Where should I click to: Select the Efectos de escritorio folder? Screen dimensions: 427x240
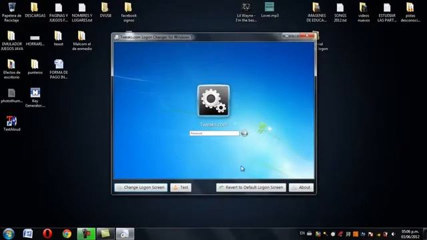point(12,69)
